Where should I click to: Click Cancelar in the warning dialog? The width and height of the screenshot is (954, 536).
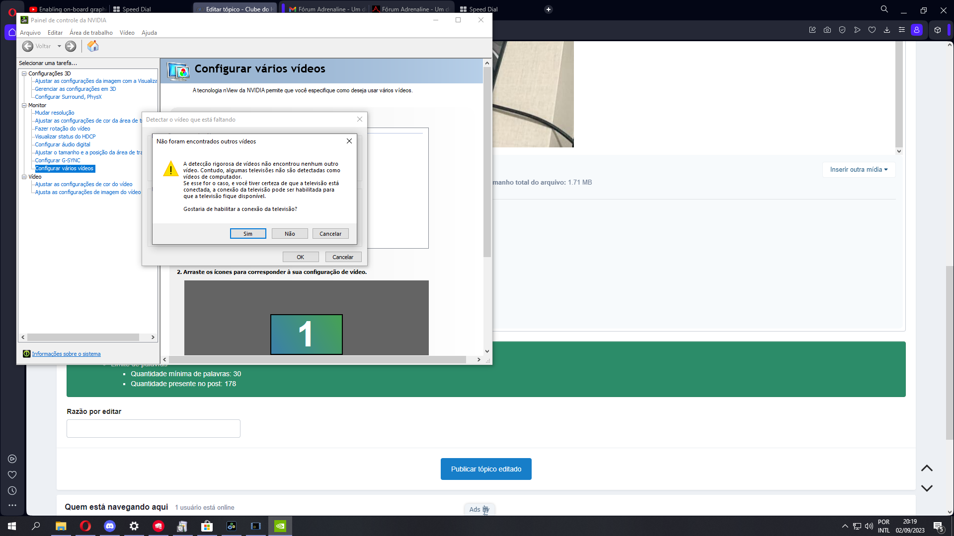pos(330,234)
